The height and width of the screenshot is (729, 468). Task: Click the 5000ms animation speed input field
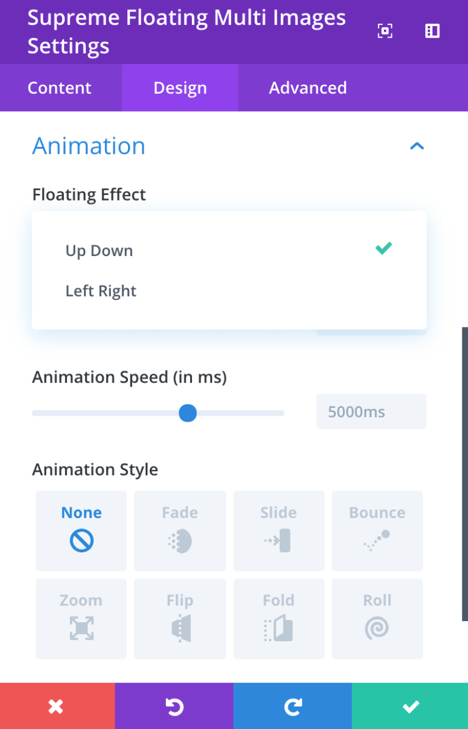(x=370, y=411)
